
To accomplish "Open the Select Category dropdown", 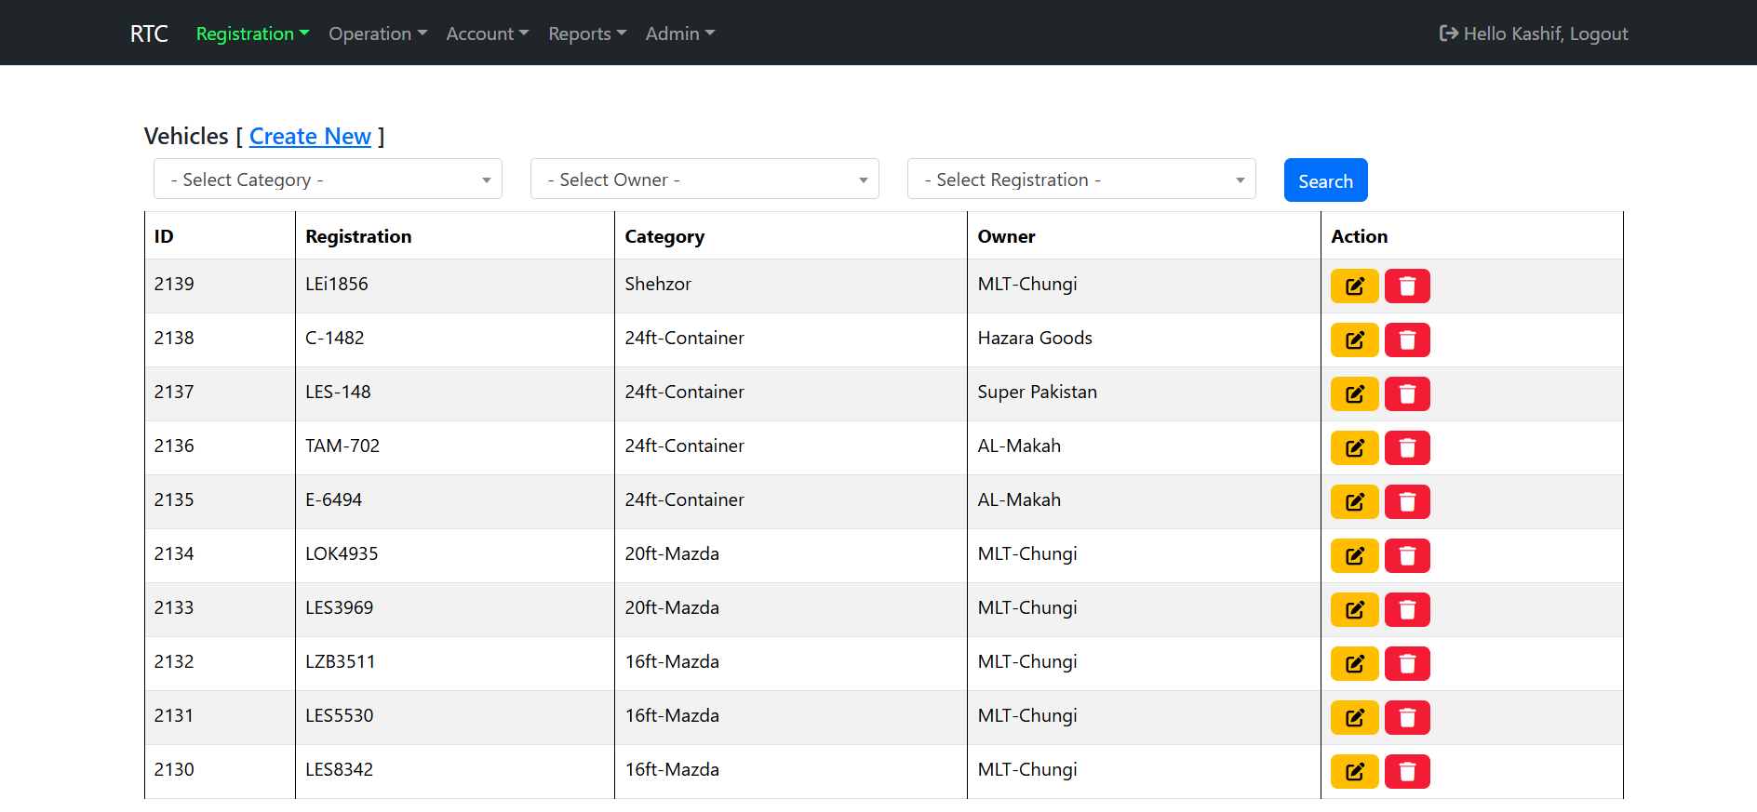I will [328, 180].
